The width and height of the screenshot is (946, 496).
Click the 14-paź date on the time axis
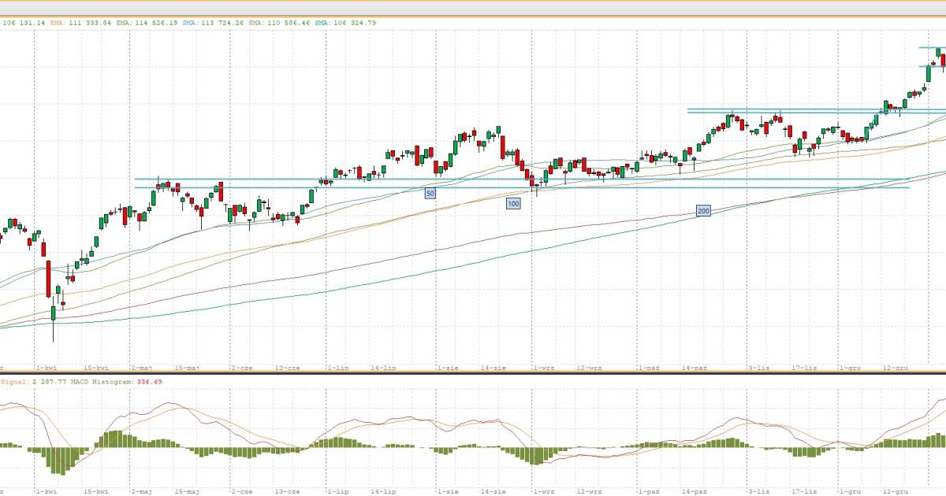694,368
